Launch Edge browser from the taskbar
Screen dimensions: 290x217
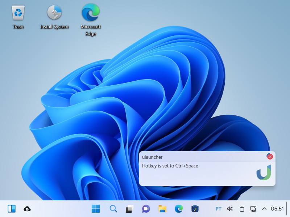[179, 209]
